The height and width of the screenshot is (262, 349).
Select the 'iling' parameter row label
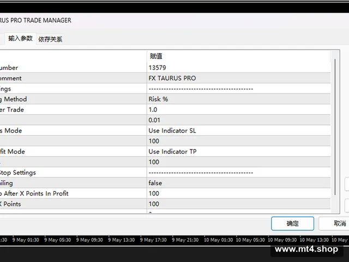73,183
